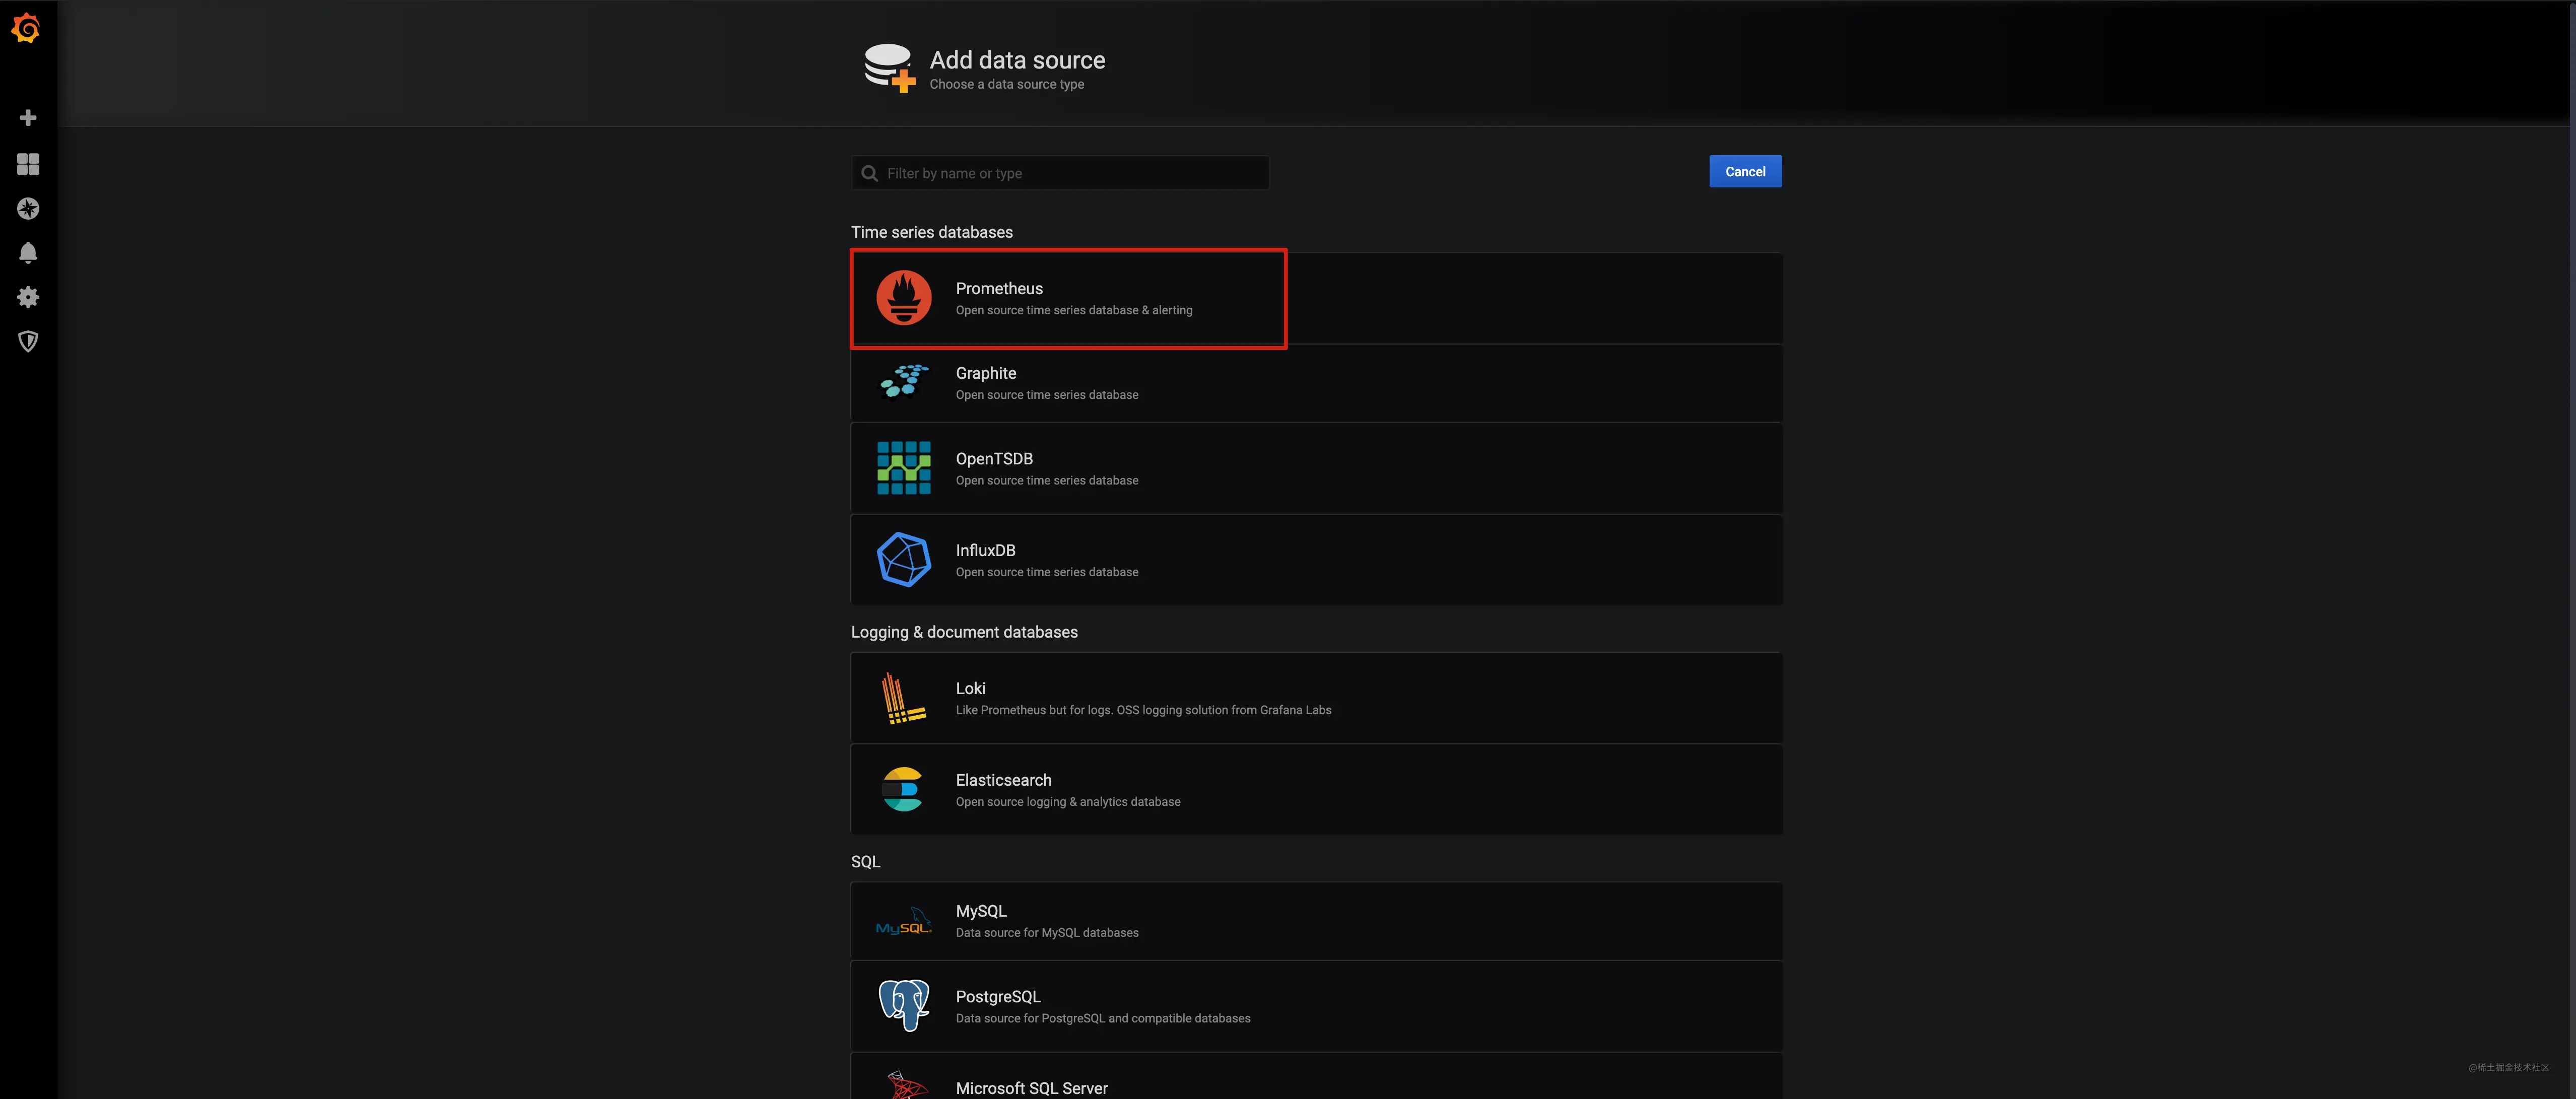Choose the Microsoft SQL Server title
Screen dimensions: 2576x1099
[x=1032, y=1088]
